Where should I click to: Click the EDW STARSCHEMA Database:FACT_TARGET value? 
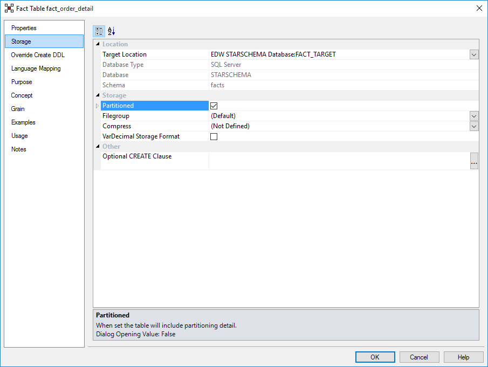click(x=273, y=54)
